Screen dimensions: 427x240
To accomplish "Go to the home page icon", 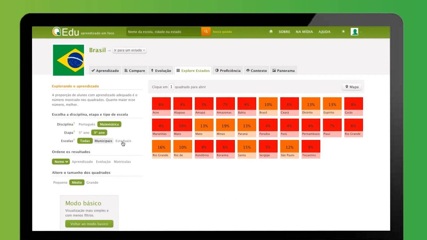I will pos(271,32).
